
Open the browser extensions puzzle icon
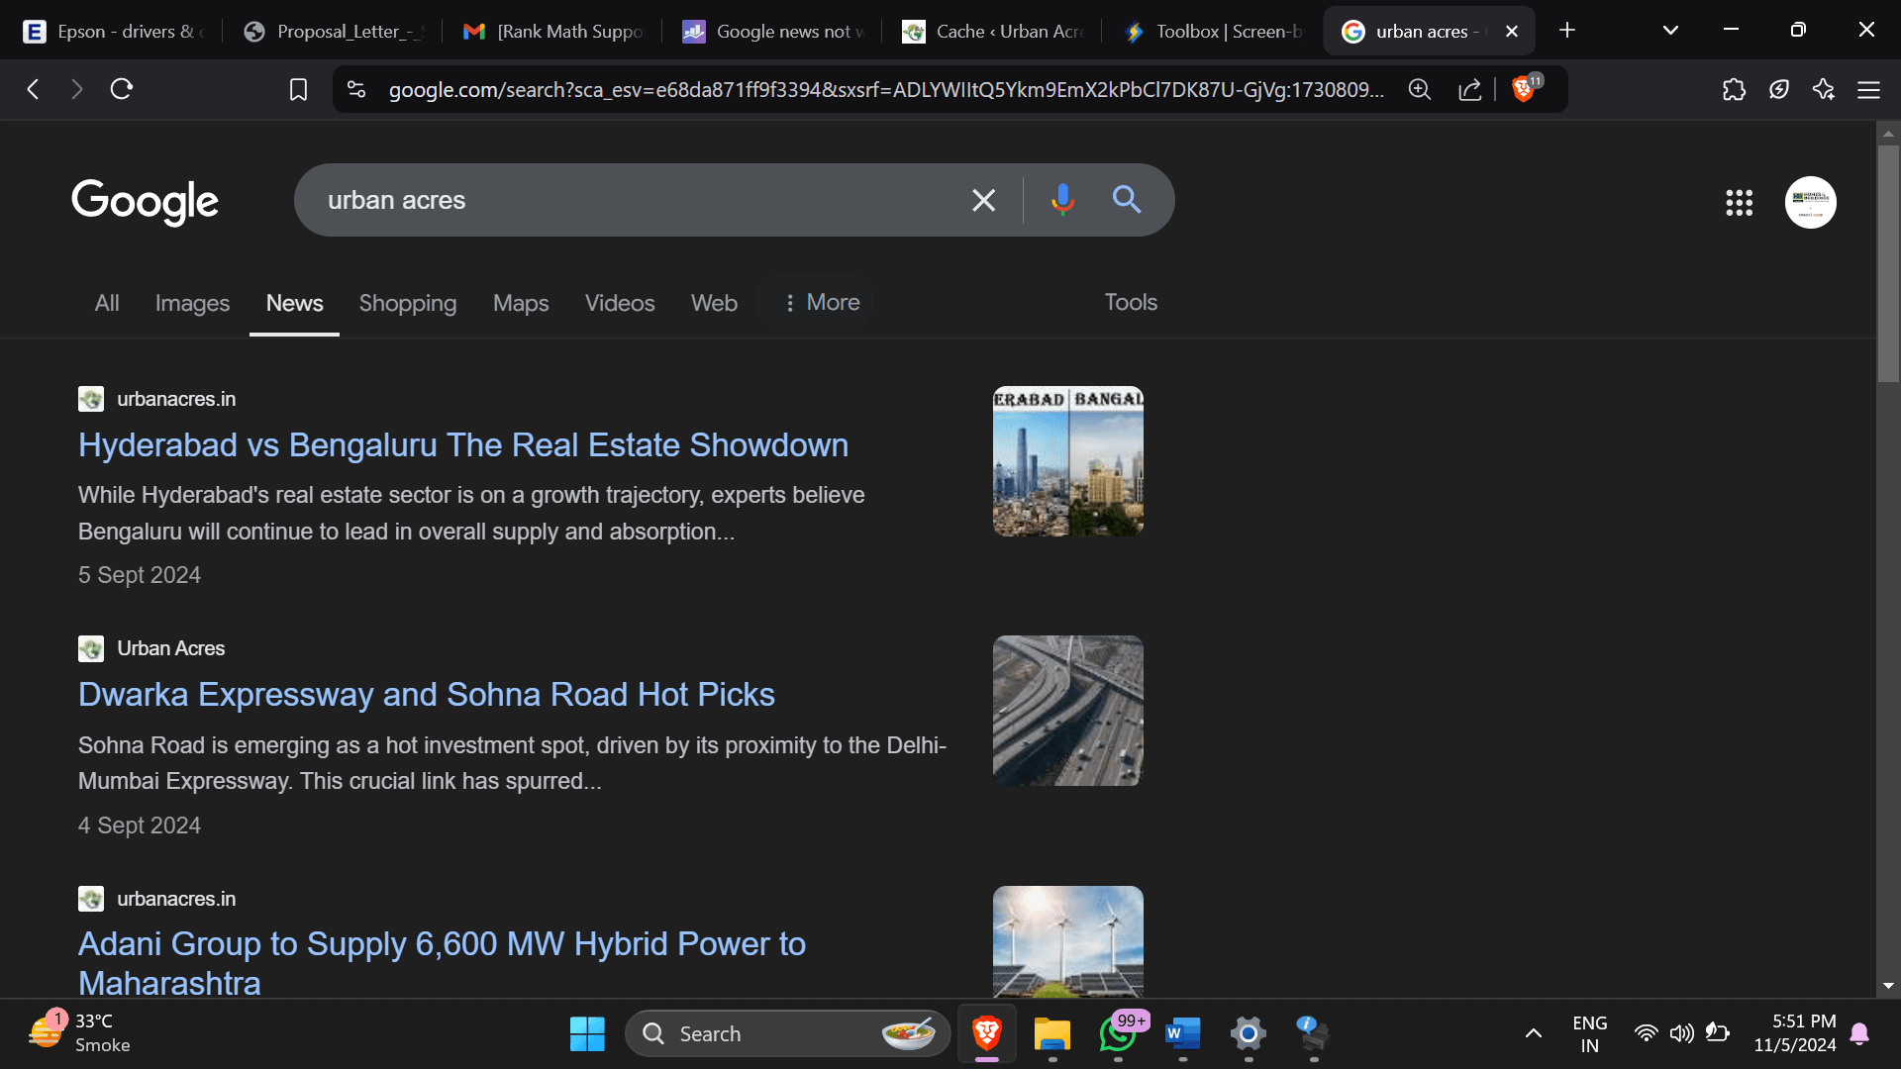click(1734, 90)
